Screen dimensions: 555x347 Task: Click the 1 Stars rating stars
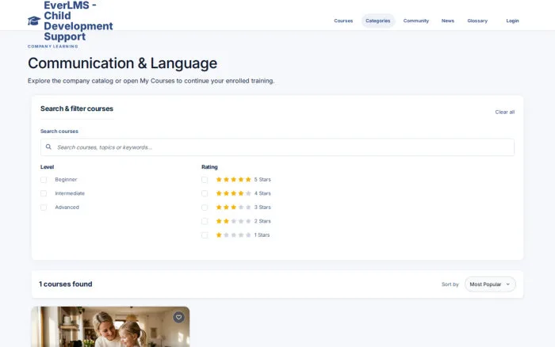point(234,235)
